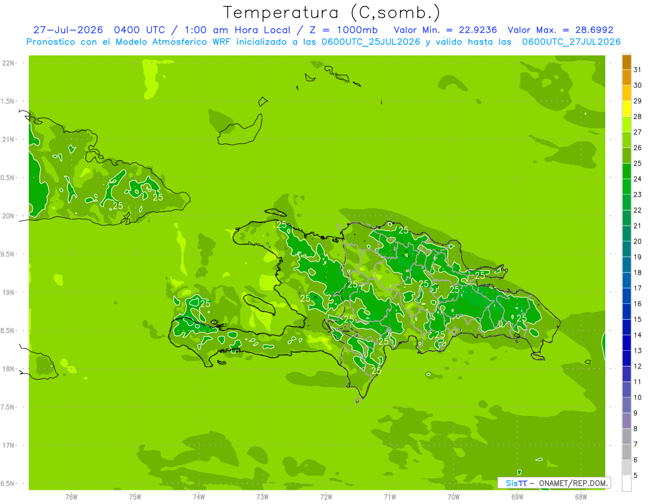Click the "31" legend scale value
Screen dimensions: 652x504
[638, 70]
